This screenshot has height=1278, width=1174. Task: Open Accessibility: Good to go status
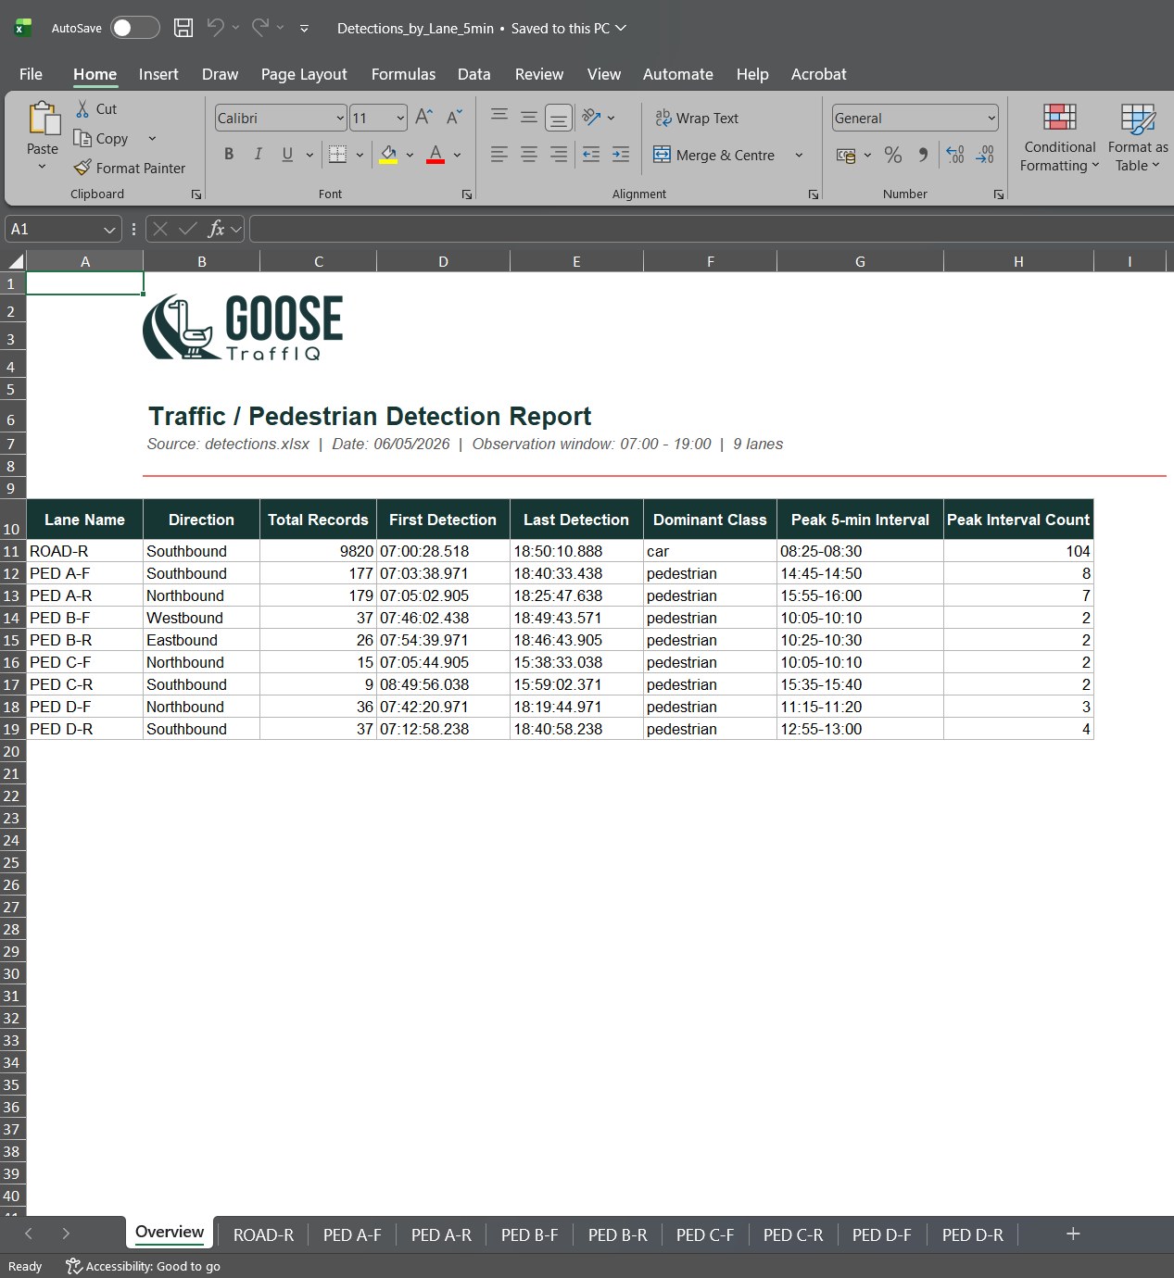click(x=143, y=1266)
